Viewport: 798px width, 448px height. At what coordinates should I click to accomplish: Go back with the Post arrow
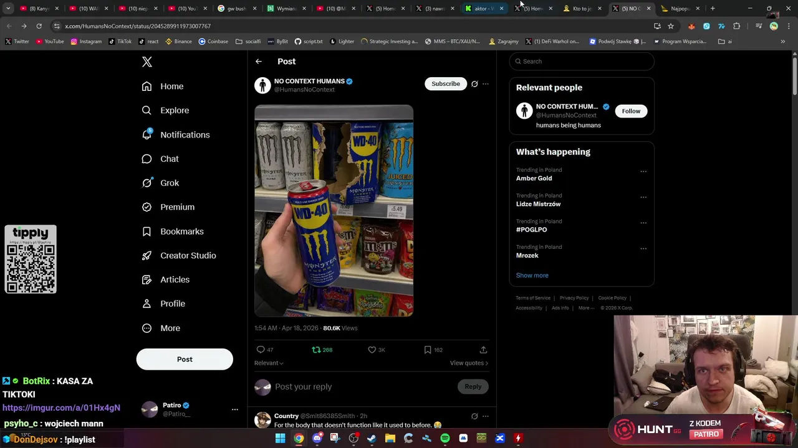tap(259, 61)
